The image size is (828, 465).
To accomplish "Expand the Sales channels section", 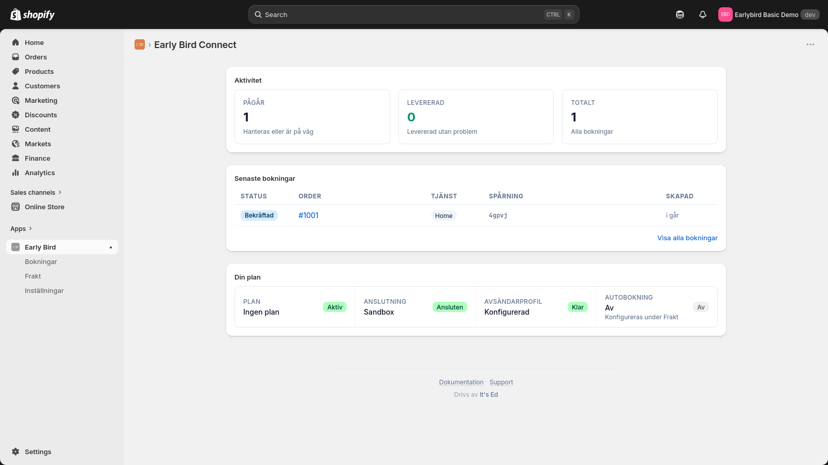I will pyautogui.click(x=36, y=192).
